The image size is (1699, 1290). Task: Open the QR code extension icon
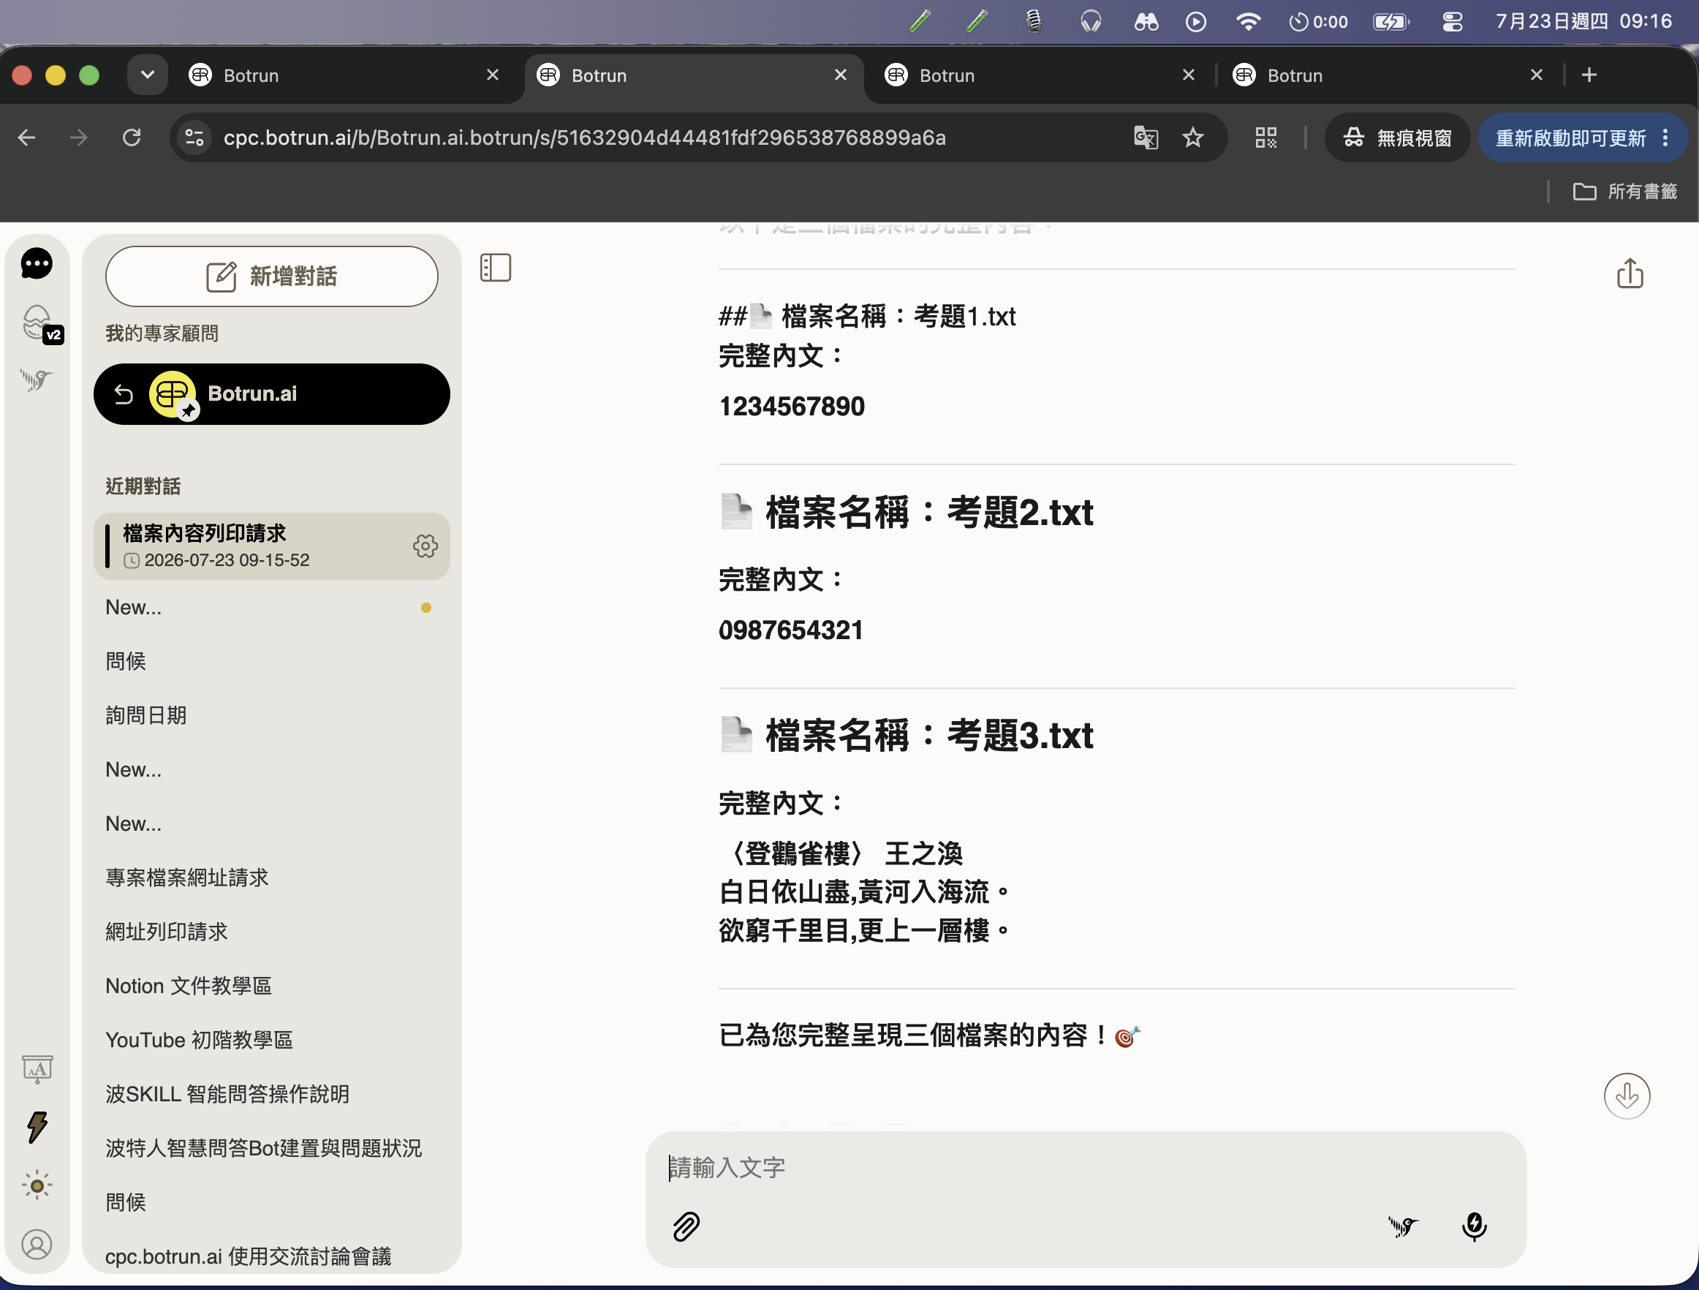[x=1265, y=137]
